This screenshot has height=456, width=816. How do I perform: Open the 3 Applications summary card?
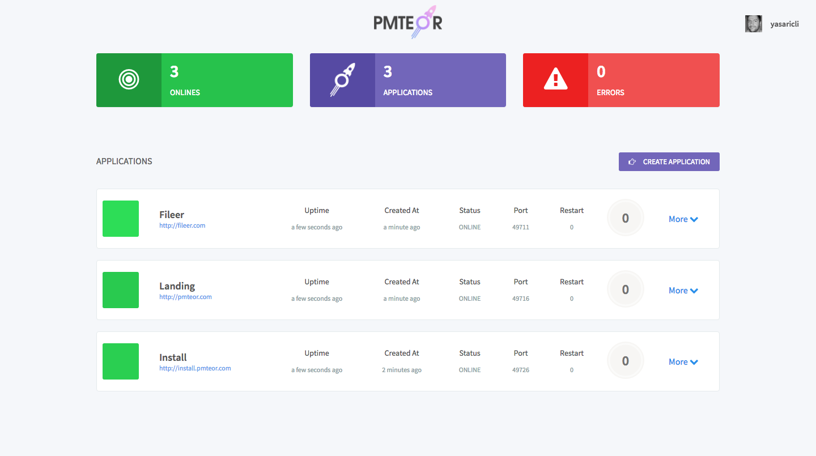(x=408, y=80)
